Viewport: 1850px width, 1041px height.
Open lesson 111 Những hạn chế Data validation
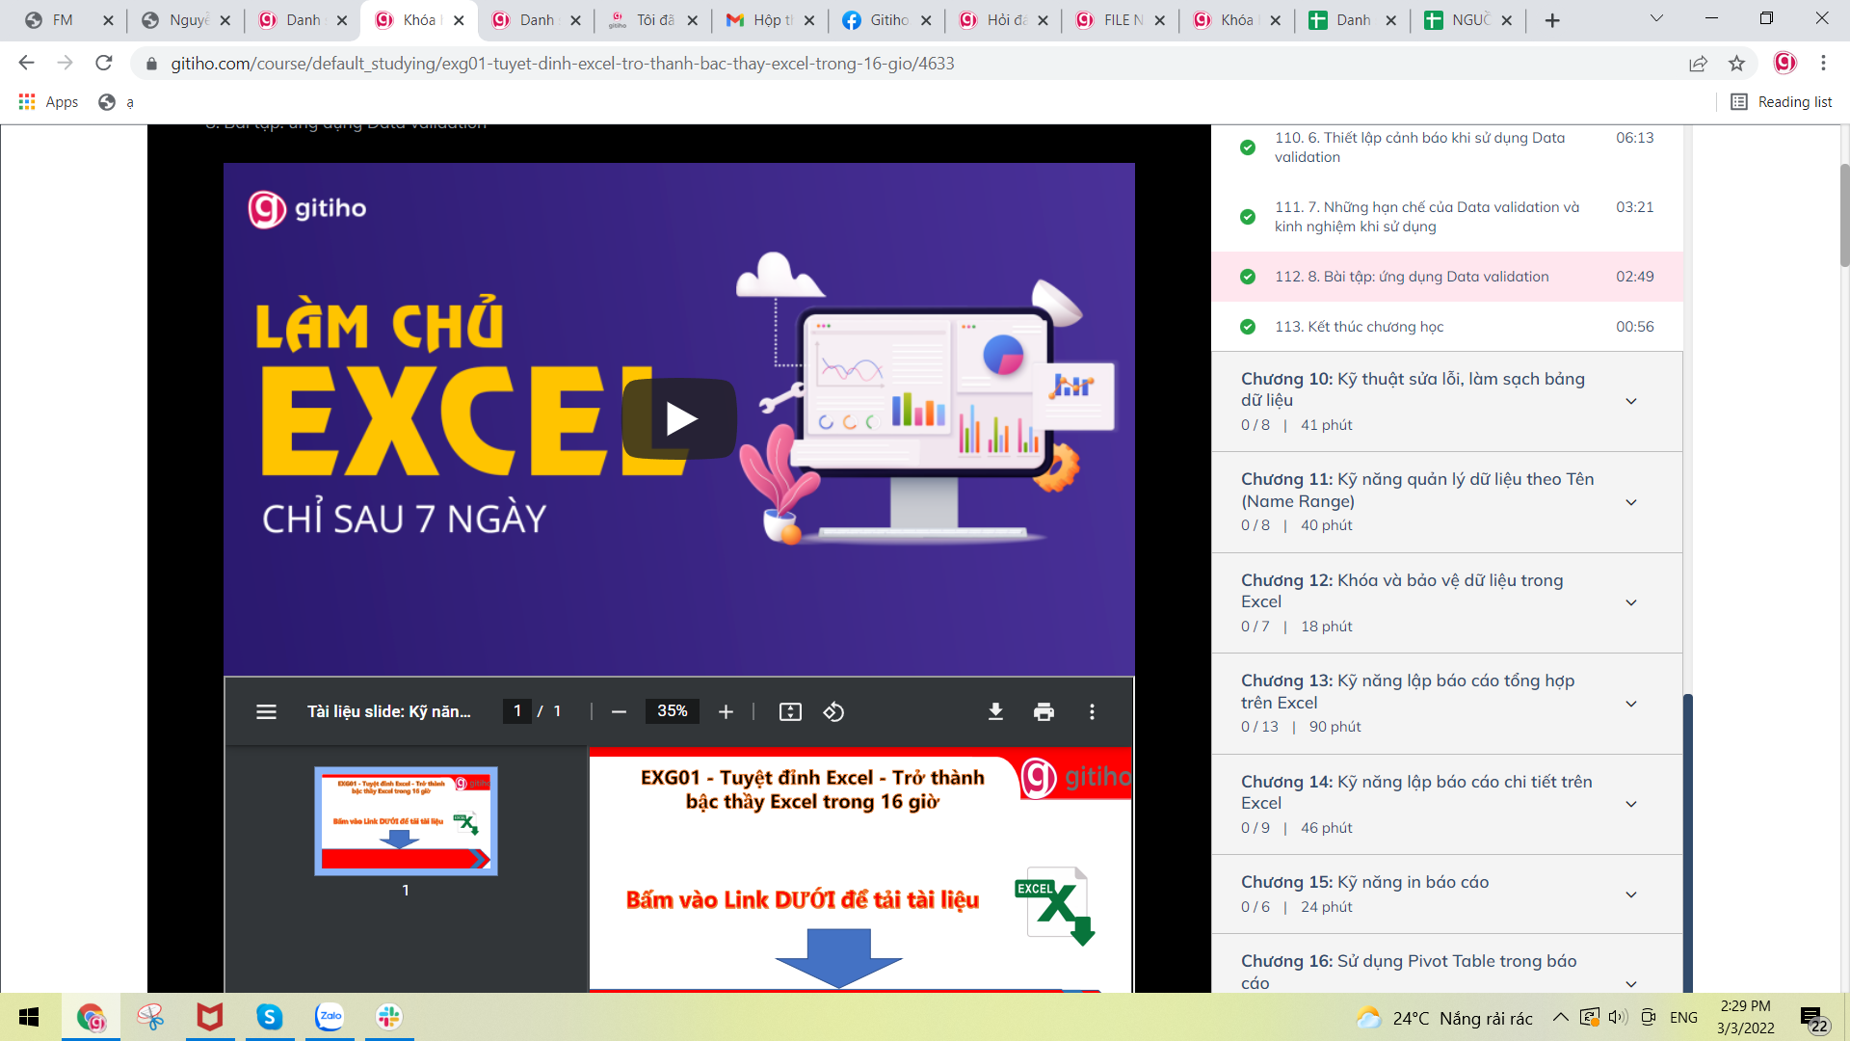click(1447, 217)
